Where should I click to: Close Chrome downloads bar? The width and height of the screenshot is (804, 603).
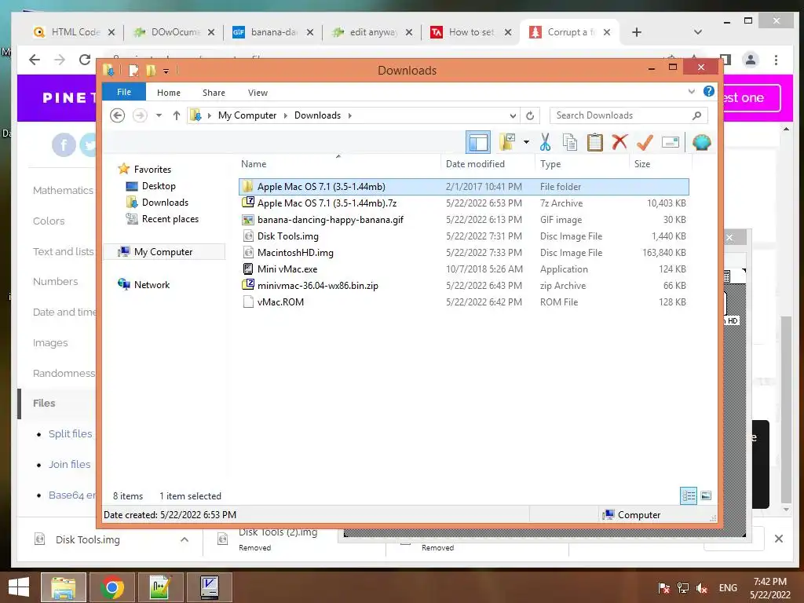pyautogui.click(x=778, y=539)
